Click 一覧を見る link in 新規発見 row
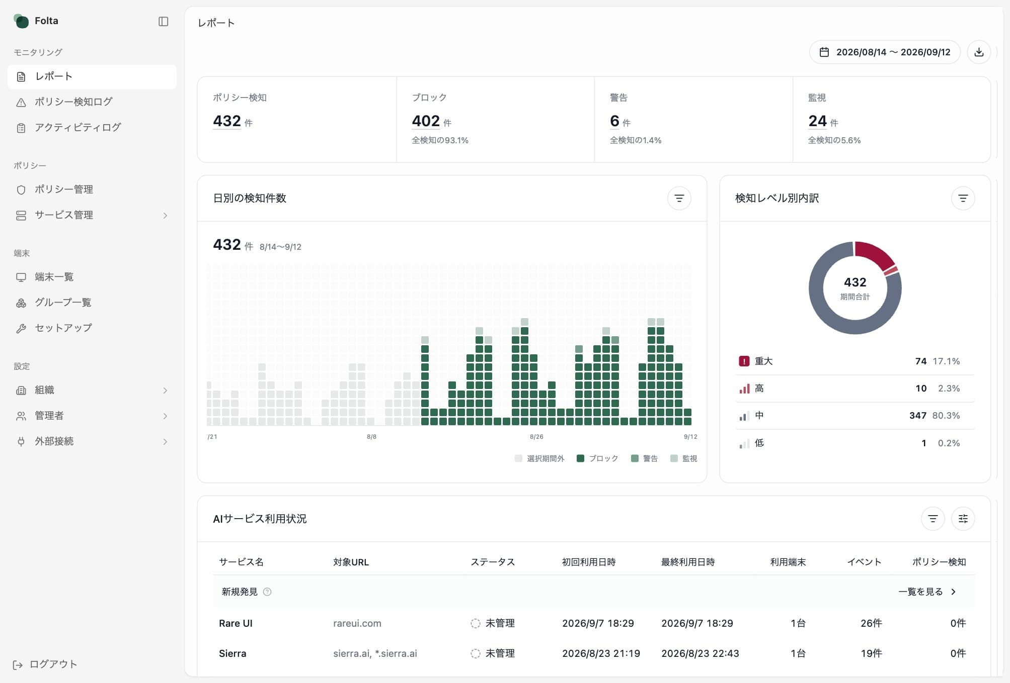1010x683 pixels. [x=927, y=592]
